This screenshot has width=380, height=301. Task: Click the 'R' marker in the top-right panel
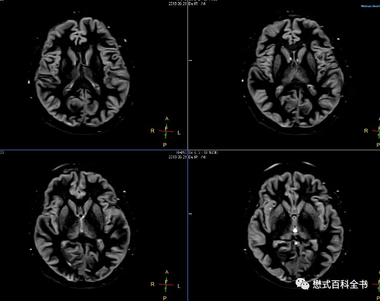366,131
